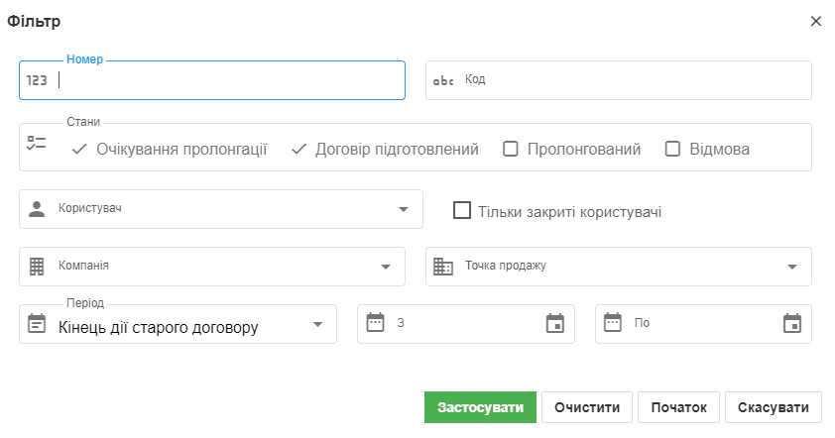
Task: Click the calendar icon in Період field
Action: tap(37, 323)
